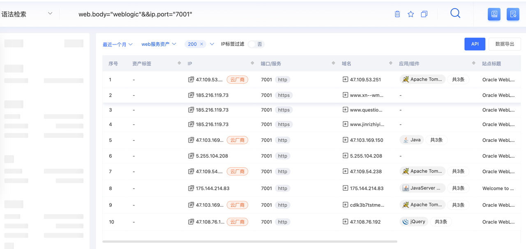This screenshot has height=249, width=526.
Task: Click 共3条 next to the Java tag
Action: pos(436,140)
